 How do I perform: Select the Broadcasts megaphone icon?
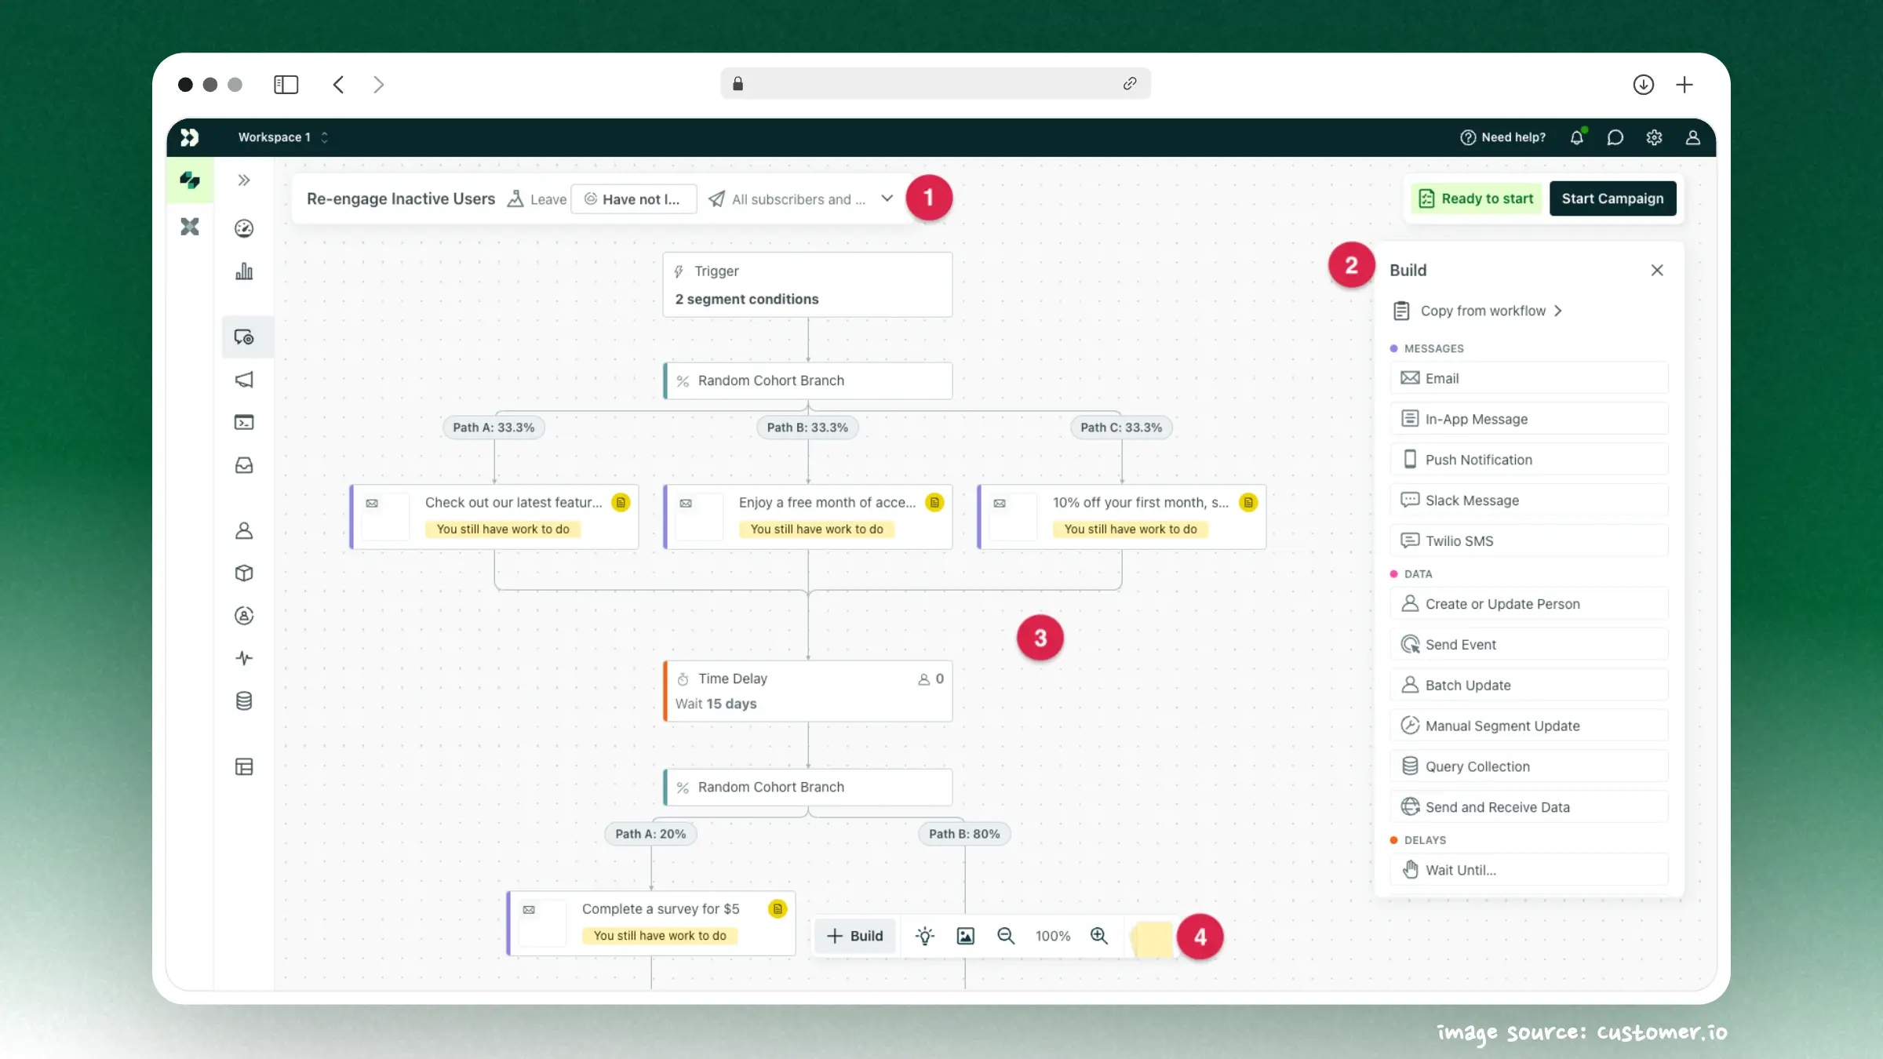pos(244,380)
